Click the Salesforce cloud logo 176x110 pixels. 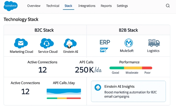10,6
